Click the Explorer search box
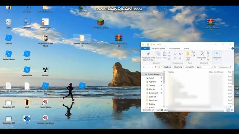Screen dimensions: 239x134 point(225,67)
